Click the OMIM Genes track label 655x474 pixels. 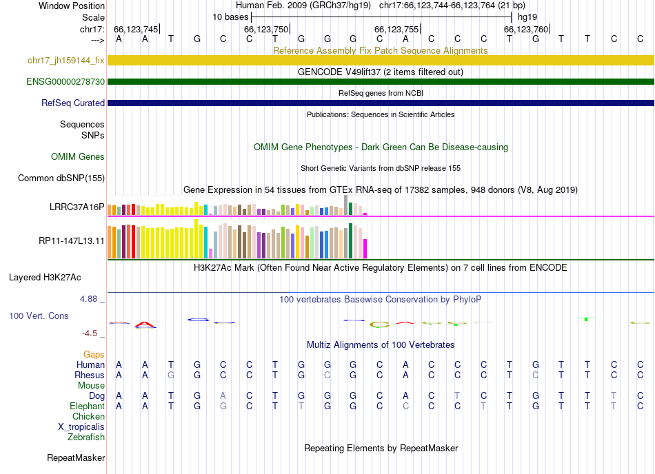click(78, 156)
